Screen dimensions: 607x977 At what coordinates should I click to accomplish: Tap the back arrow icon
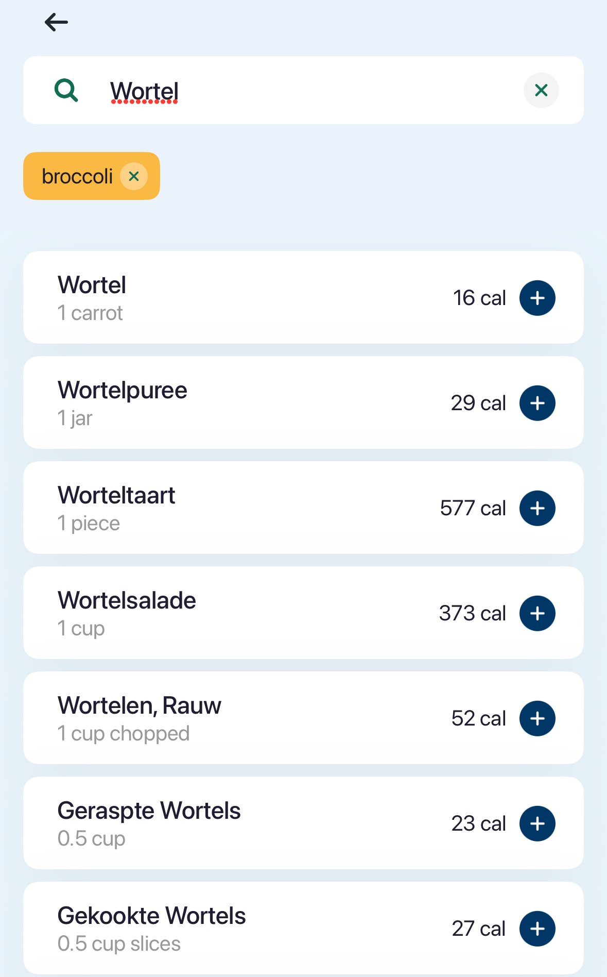pyautogui.click(x=56, y=22)
